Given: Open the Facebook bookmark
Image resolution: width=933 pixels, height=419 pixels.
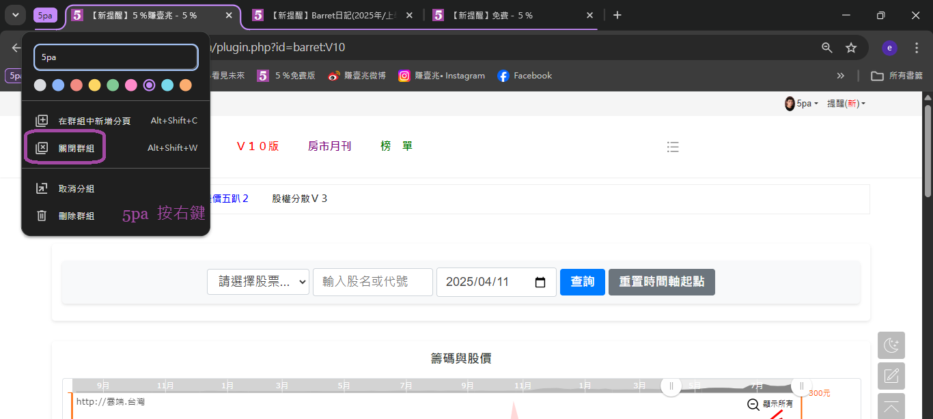Looking at the screenshot, I should click(525, 76).
